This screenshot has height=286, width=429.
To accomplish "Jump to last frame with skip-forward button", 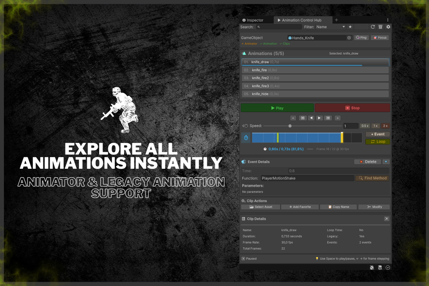I will click(328, 118).
